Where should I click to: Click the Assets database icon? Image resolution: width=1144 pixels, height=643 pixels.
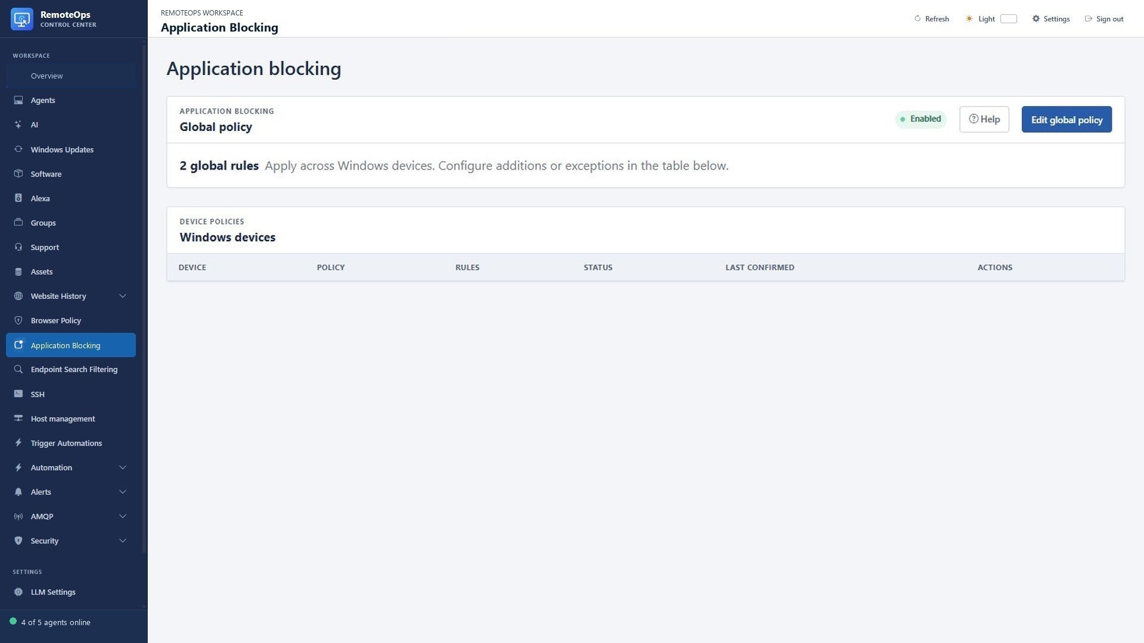pyautogui.click(x=18, y=271)
